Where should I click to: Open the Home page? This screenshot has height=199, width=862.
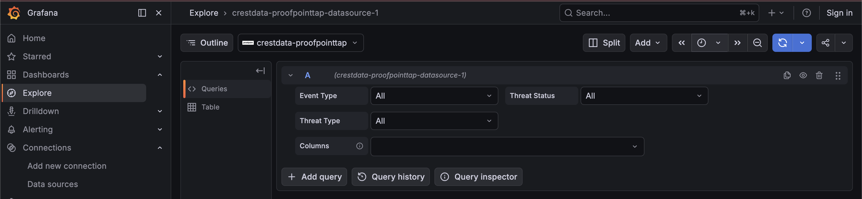(x=34, y=38)
